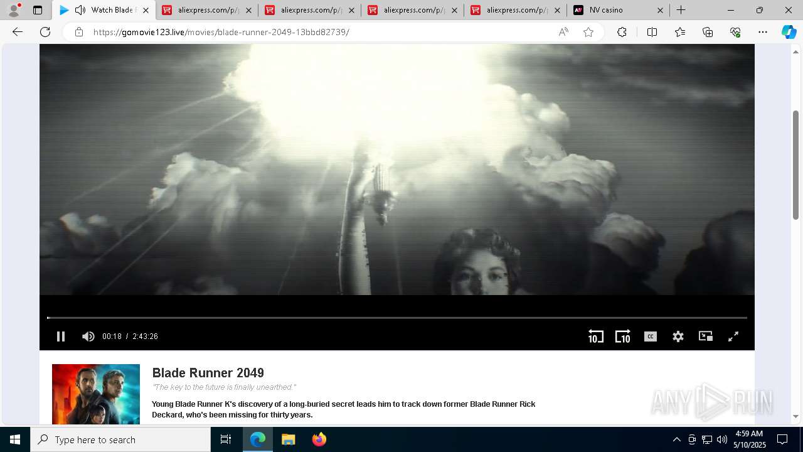Click scrollbar up arrow
Screen dimensions: 803x452
(796, 52)
